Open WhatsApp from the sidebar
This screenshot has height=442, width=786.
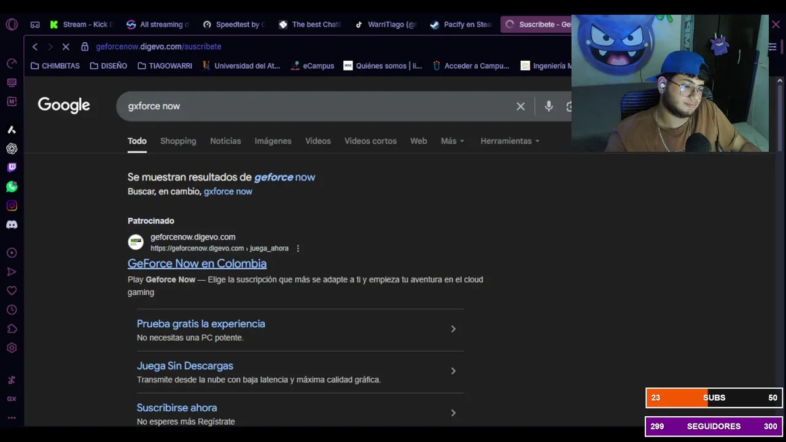12,187
